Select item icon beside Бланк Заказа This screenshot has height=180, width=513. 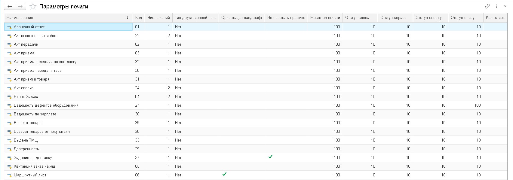(x=9, y=97)
